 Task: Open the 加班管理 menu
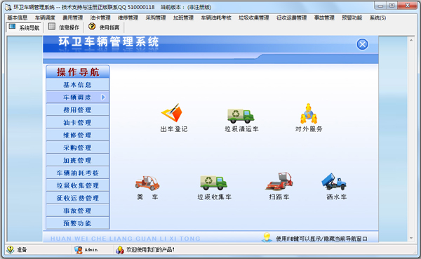tap(183, 18)
